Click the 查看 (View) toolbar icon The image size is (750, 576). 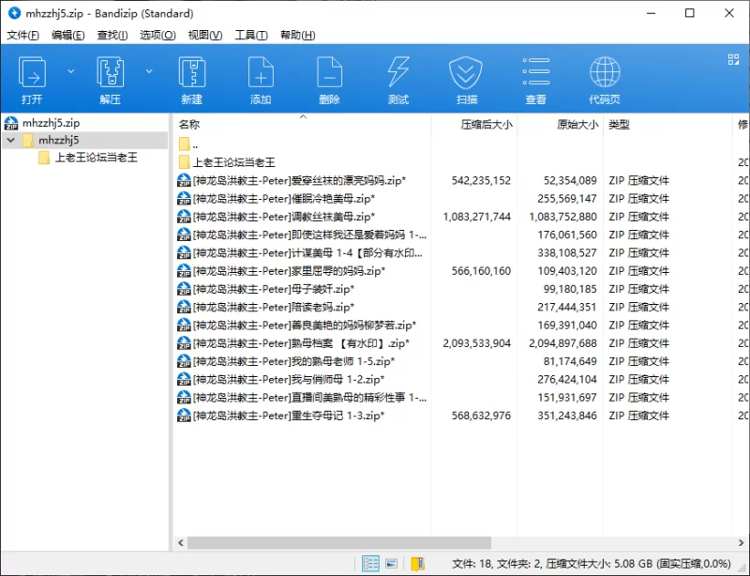[x=535, y=73]
